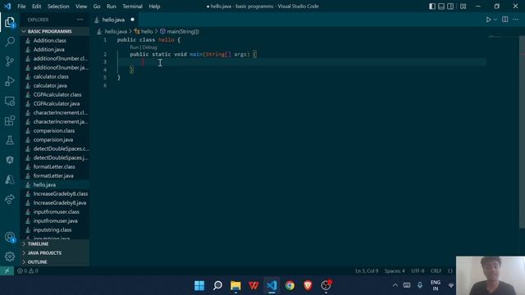This screenshot has width=525, height=295.
Task: Open the Help menu
Action: click(x=154, y=7)
